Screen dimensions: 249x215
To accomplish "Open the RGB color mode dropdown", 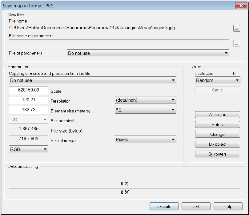I will pyautogui.click(x=29, y=149).
